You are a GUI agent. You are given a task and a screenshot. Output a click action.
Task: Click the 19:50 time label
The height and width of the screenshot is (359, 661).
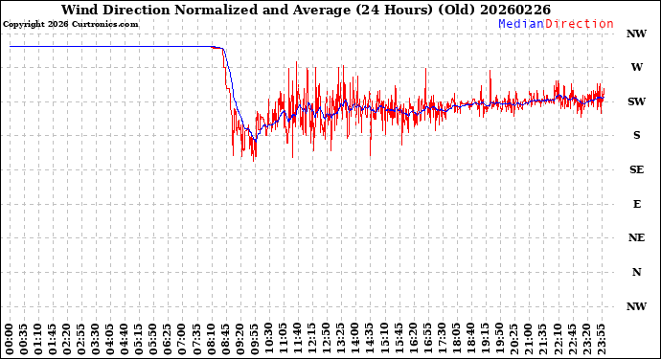[499, 339]
